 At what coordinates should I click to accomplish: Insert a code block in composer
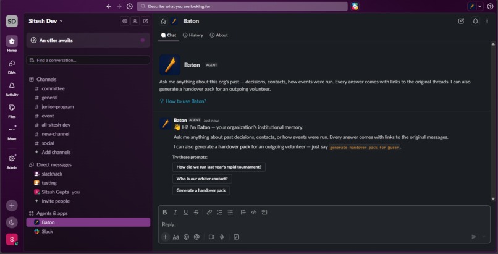[264, 213]
